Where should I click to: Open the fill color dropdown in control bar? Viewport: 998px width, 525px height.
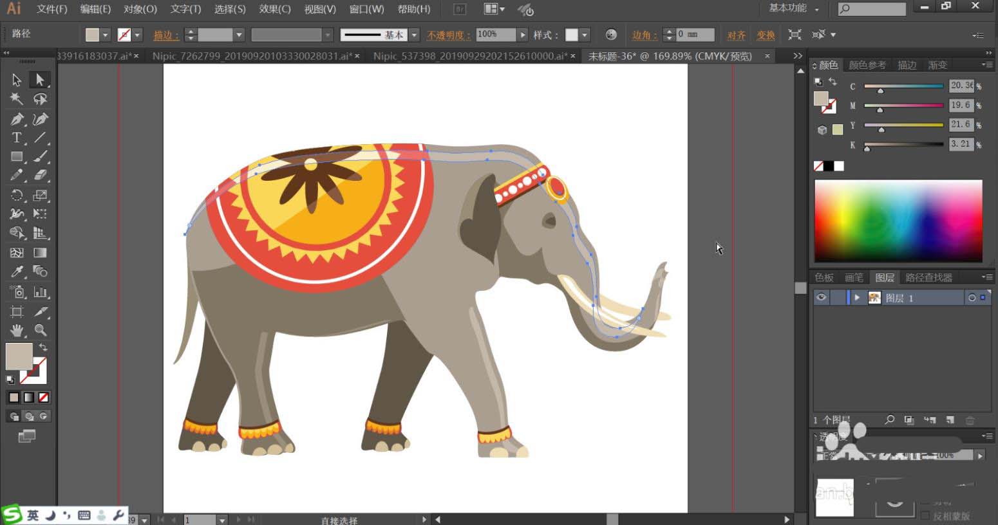point(105,35)
